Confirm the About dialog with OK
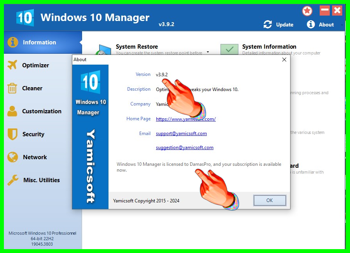This screenshot has width=350, height=253. [269, 200]
